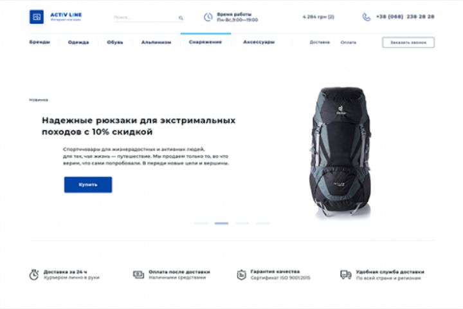Open the Бренды menu item

click(x=40, y=42)
